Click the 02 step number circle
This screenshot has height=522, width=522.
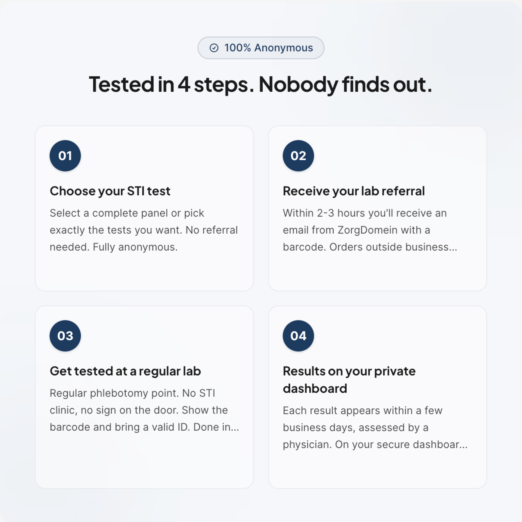point(298,156)
